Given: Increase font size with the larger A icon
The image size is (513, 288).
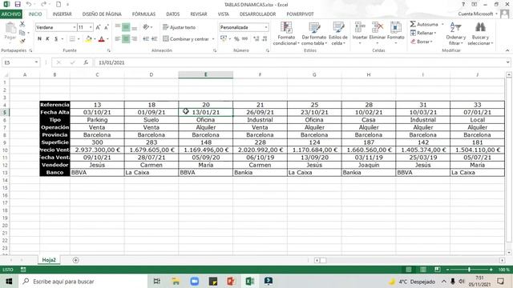Looking at the screenshot, I should pyautogui.click(x=98, y=27).
